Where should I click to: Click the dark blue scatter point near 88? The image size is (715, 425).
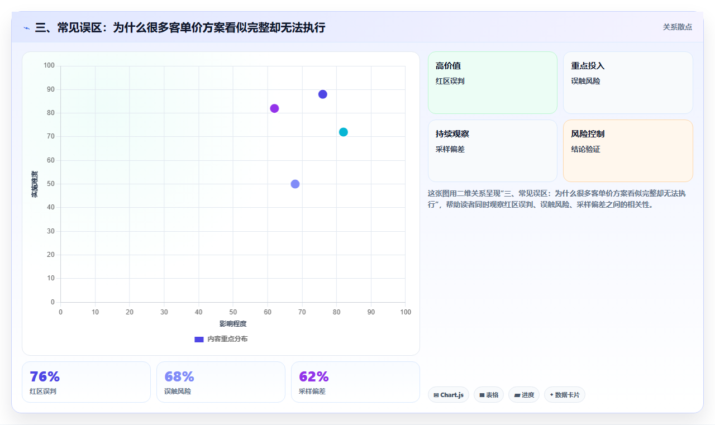click(x=323, y=94)
